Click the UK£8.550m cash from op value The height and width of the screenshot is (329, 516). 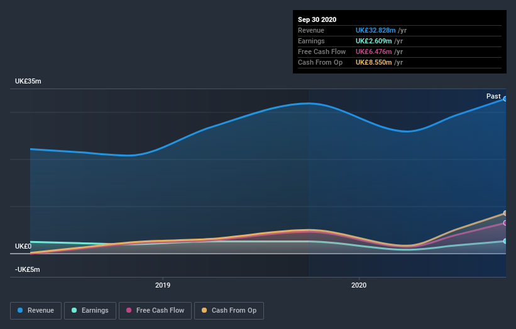point(373,62)
